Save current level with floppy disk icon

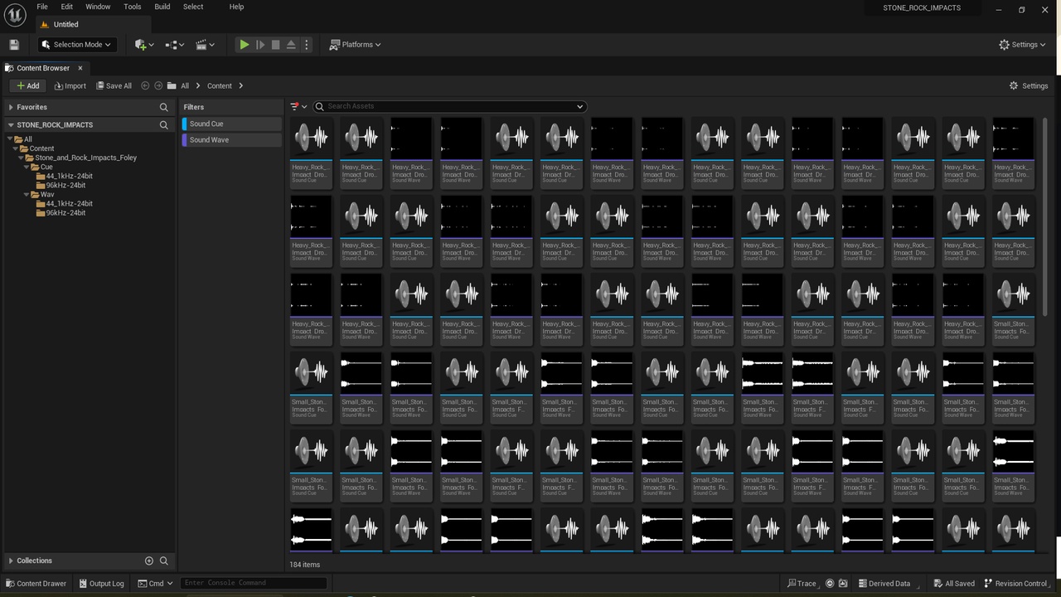(14, 45)
